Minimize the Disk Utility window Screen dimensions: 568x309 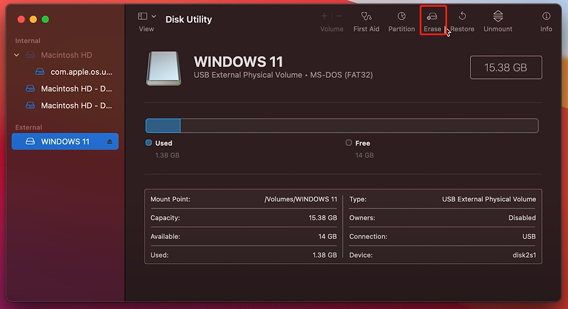click(33, 19)
